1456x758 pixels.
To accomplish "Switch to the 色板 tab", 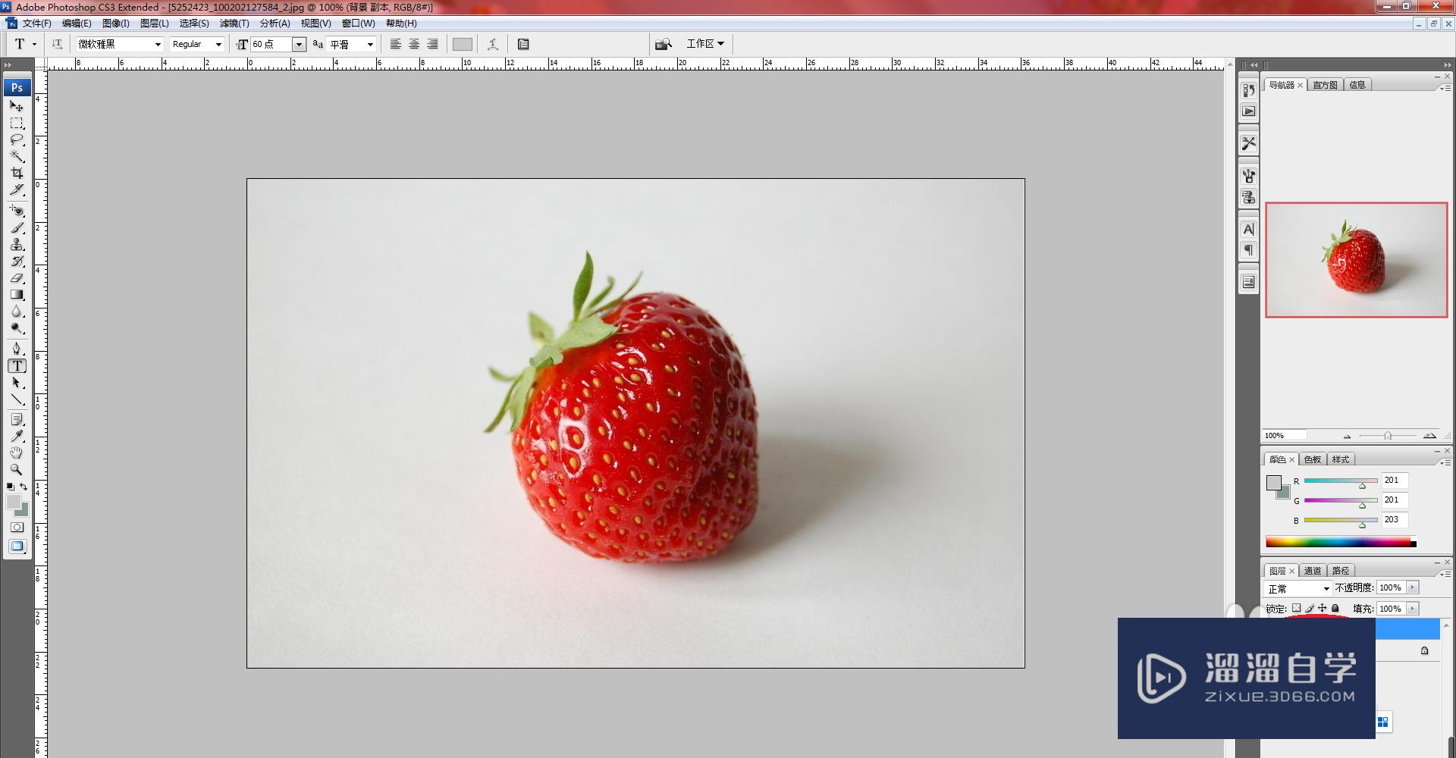I will pyautogui.click(x=1313, y=459).
